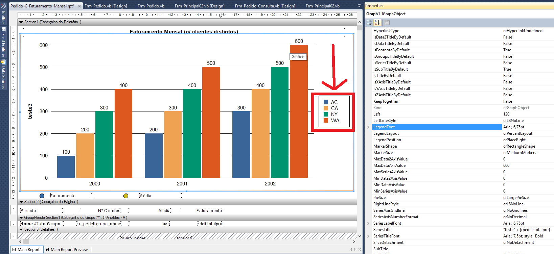This screenshot has height=254, width=554.
Task: Click the horizontal scrollbar right arrow
Action: pyautogui.click(x=354, y=242)
